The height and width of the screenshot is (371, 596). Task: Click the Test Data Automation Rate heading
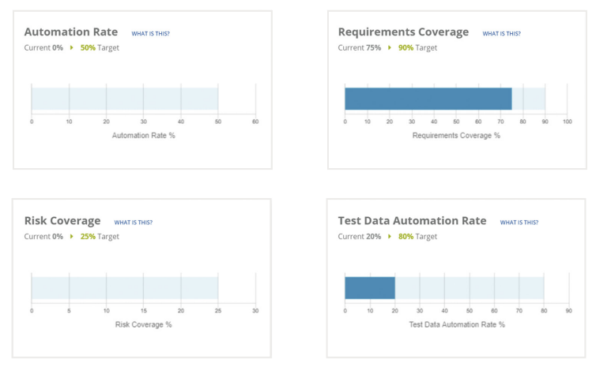click(412, 221)
